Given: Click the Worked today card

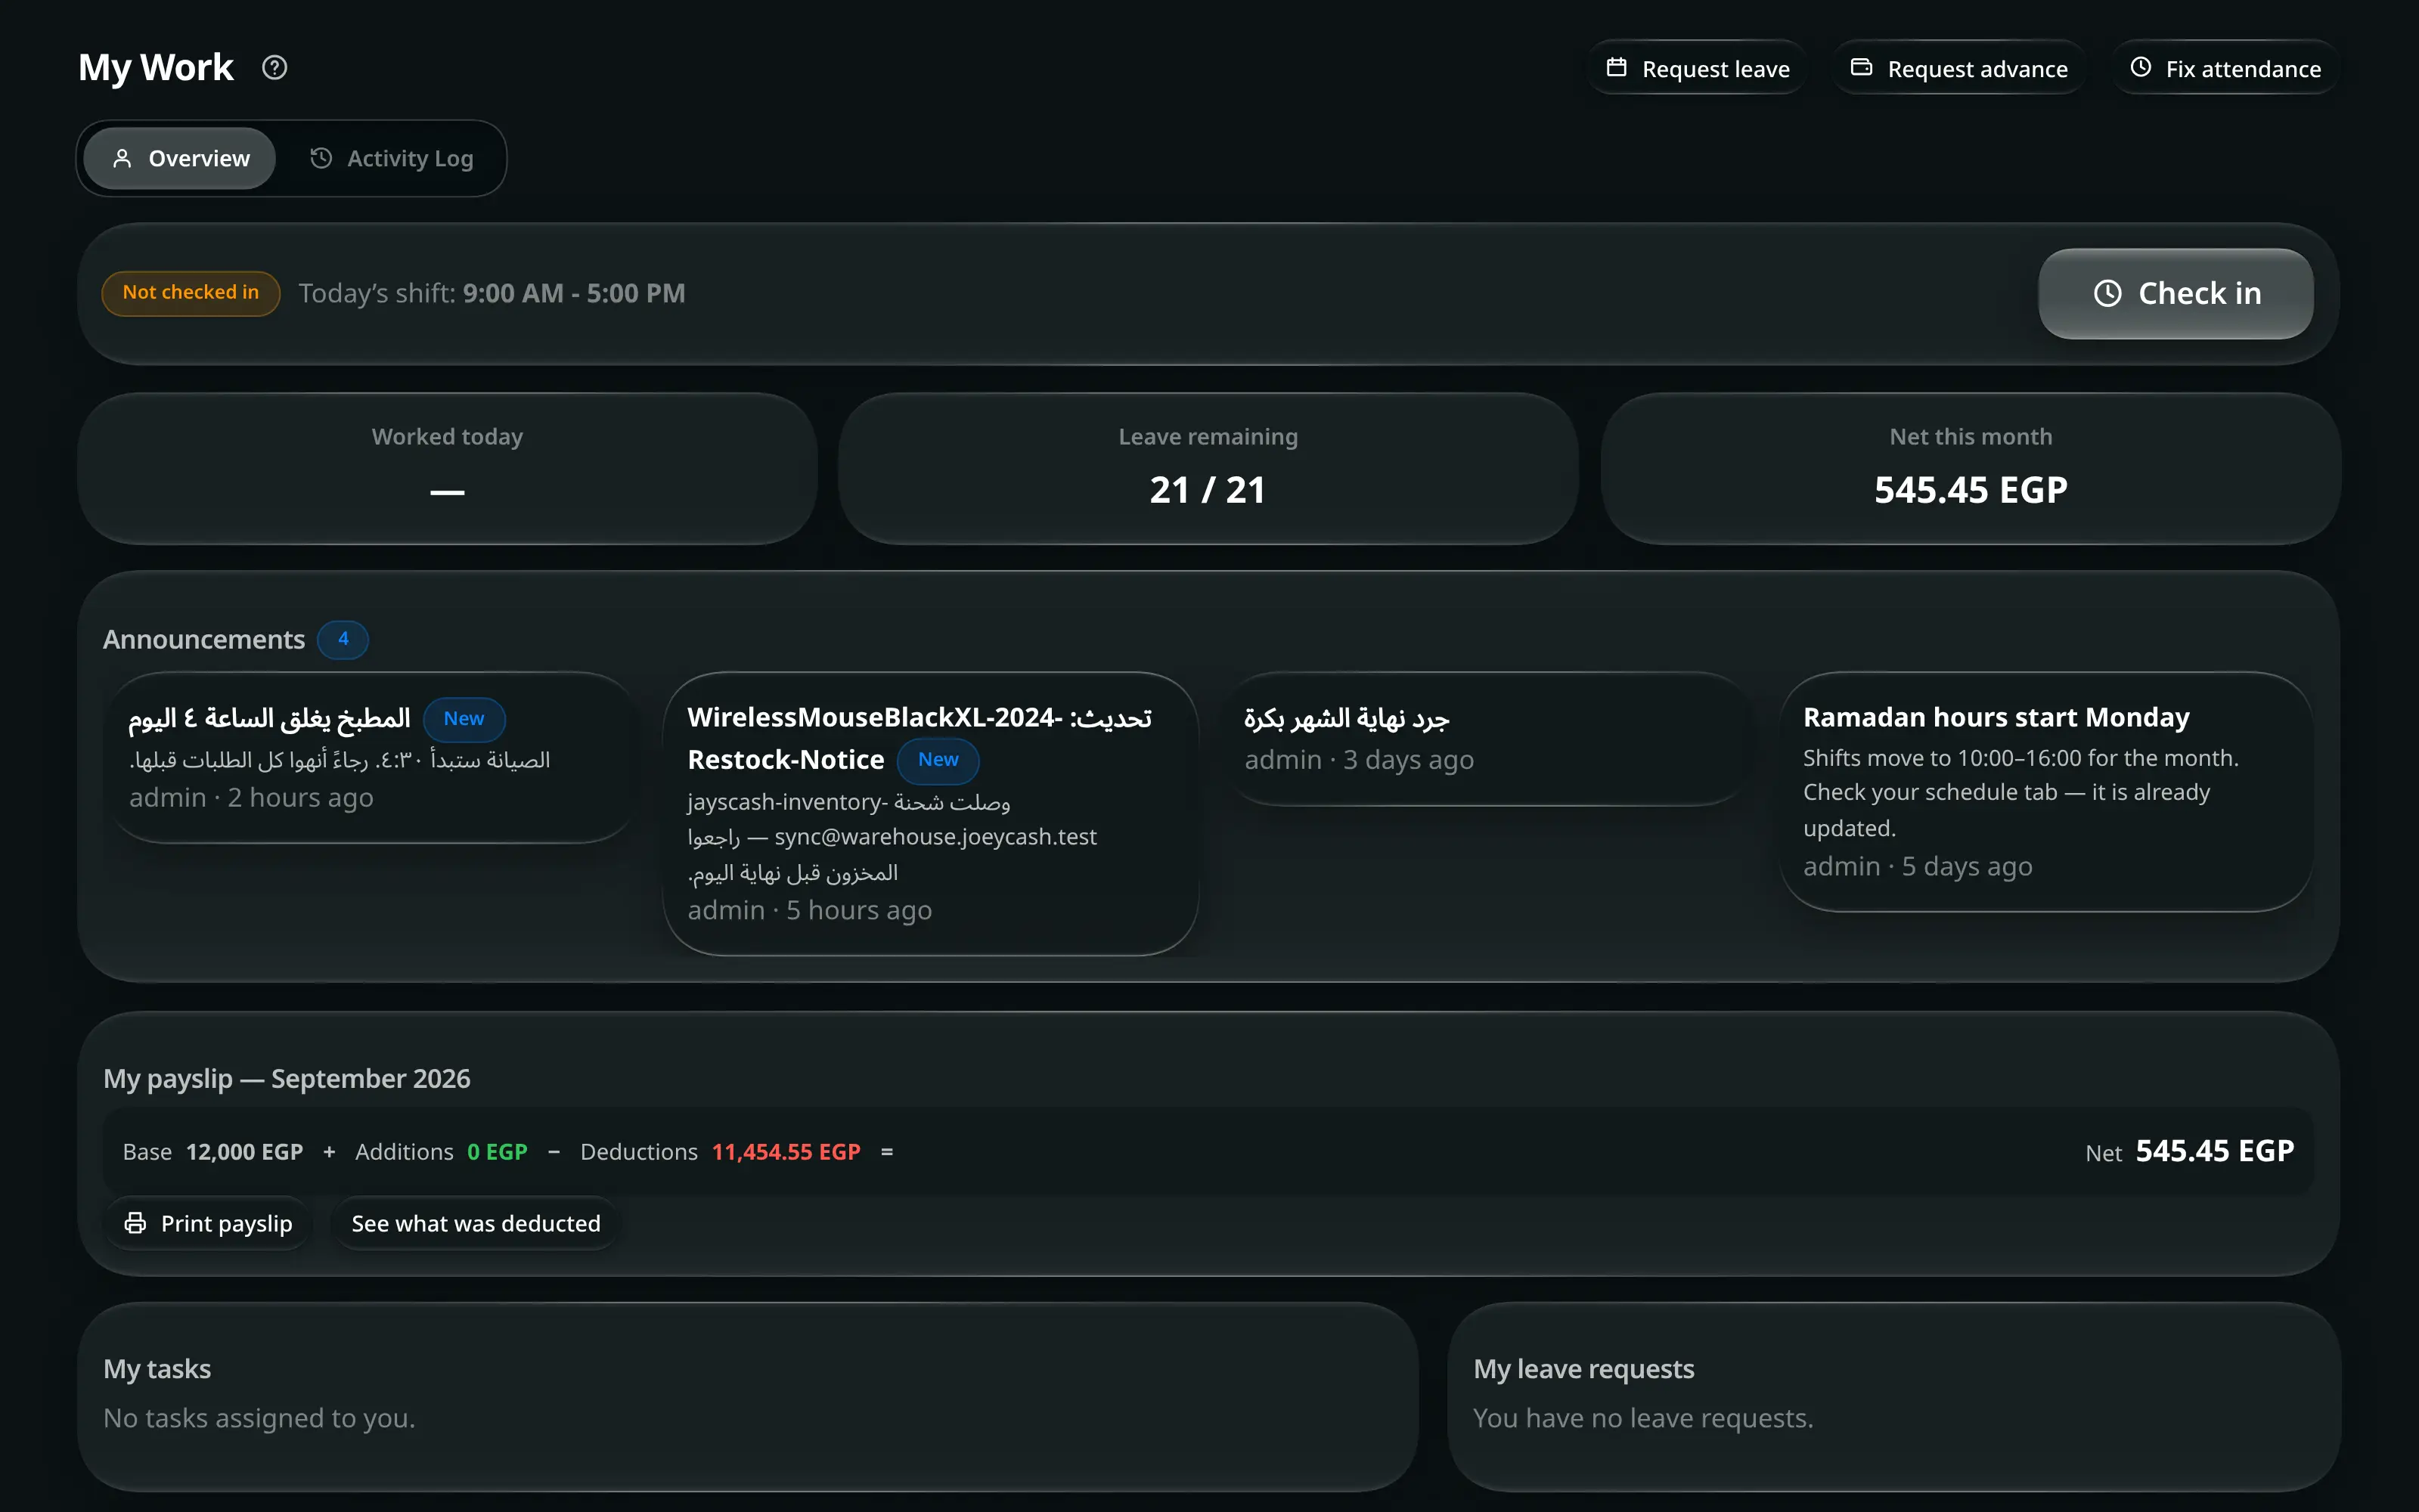Looking at the screenshot, I should tap(447, 468).
